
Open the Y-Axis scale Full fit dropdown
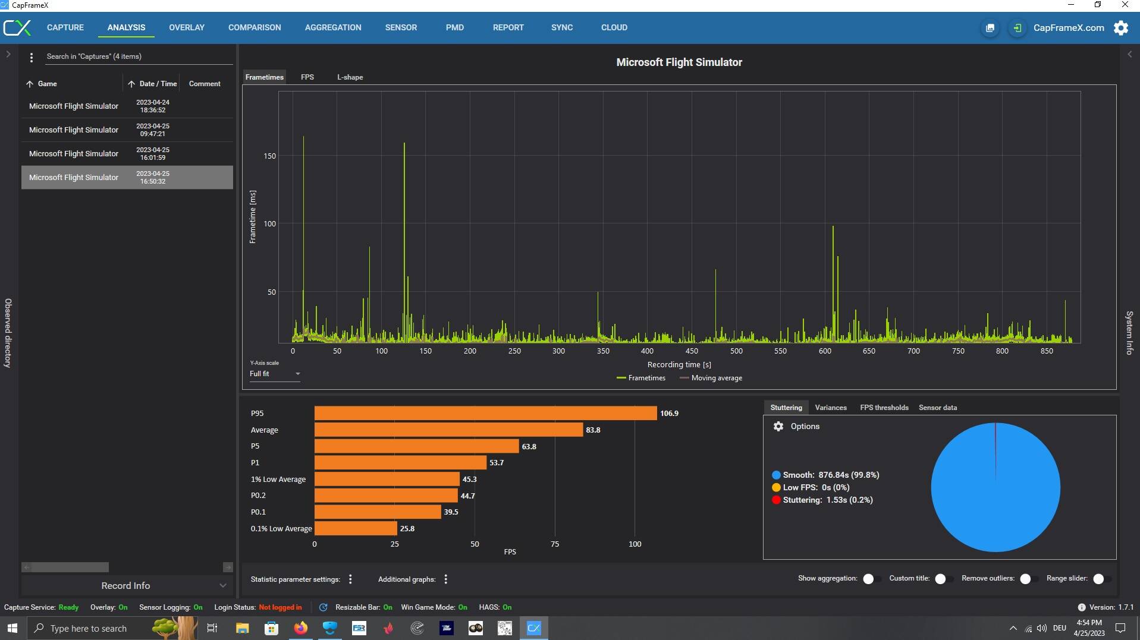(275, 374)
